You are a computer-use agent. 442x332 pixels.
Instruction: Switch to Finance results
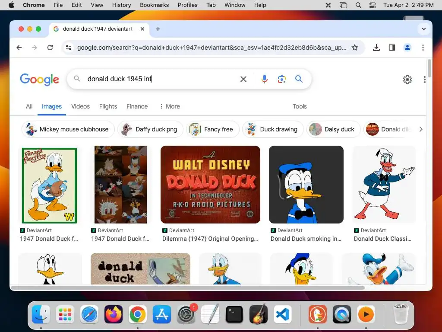click(137, 106)
